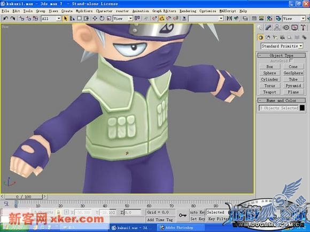This screenshot has height=232, width=310.
Task: Select the Helpers category icon
Action: [x=290, y=37]
